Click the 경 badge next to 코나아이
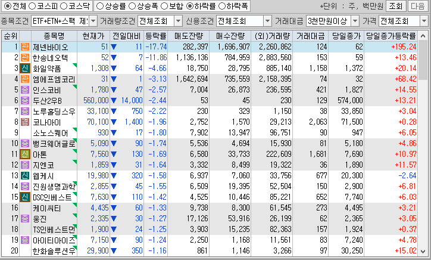431x260 pixels. tap(25, 122)
